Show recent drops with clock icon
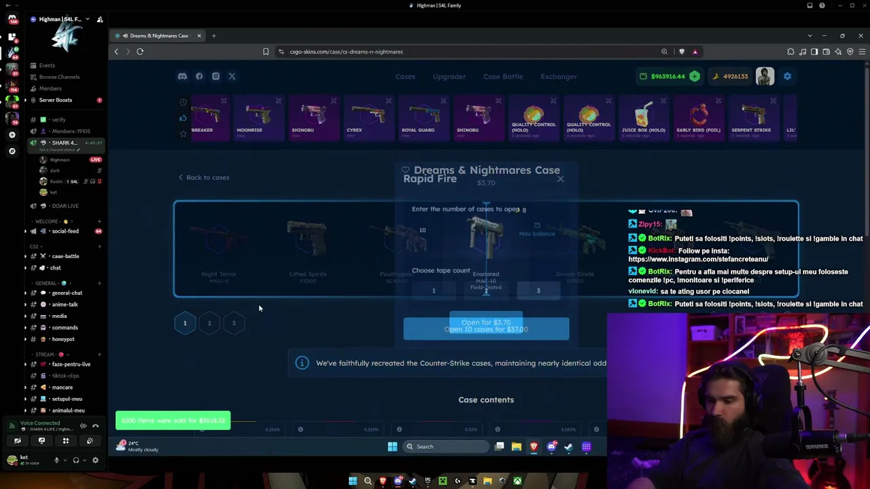This screenshot has width=870, height=489. tap(183, 103)
